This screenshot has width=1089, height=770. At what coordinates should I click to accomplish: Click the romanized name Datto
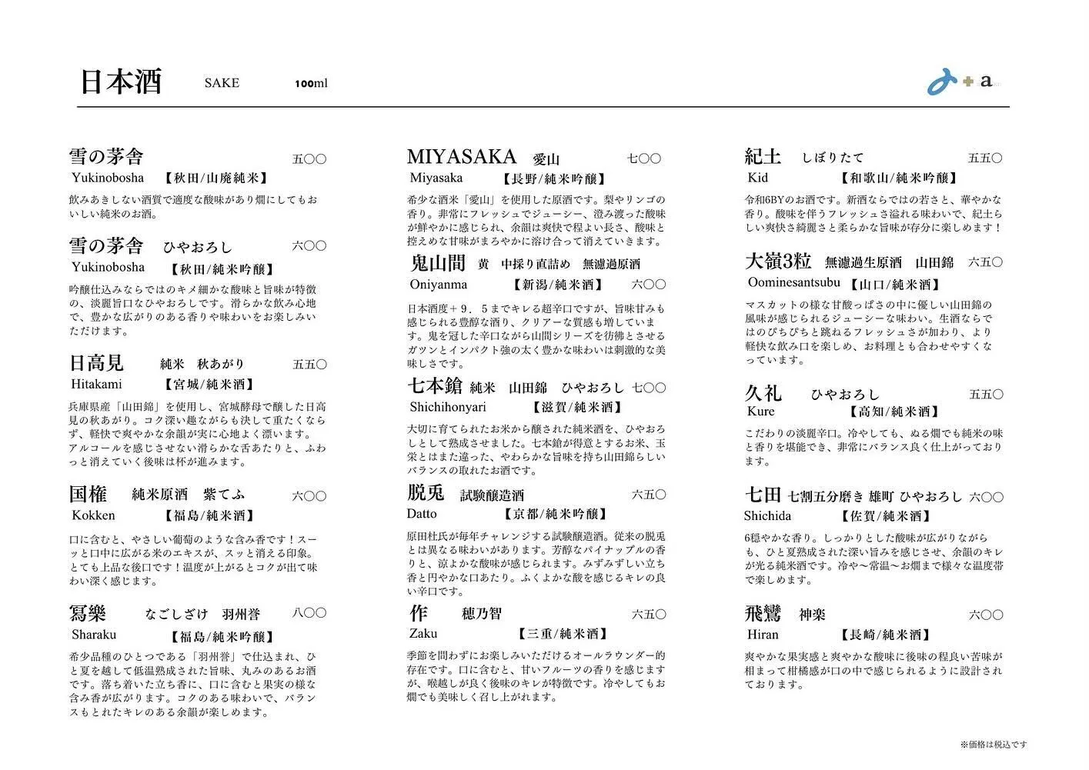coord(423,514)
